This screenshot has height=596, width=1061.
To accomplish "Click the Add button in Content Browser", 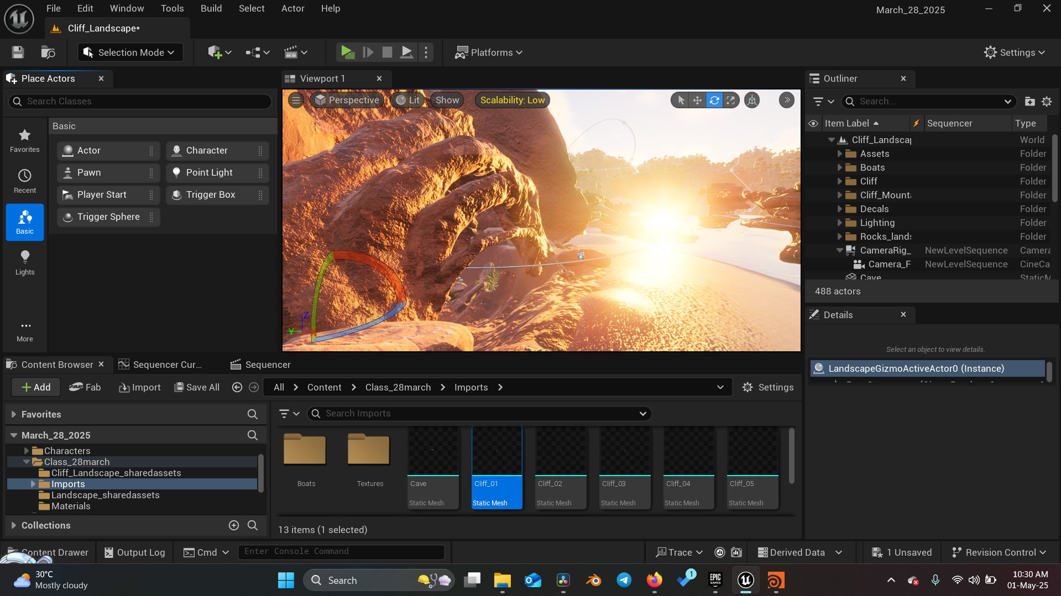I will 36,387.
